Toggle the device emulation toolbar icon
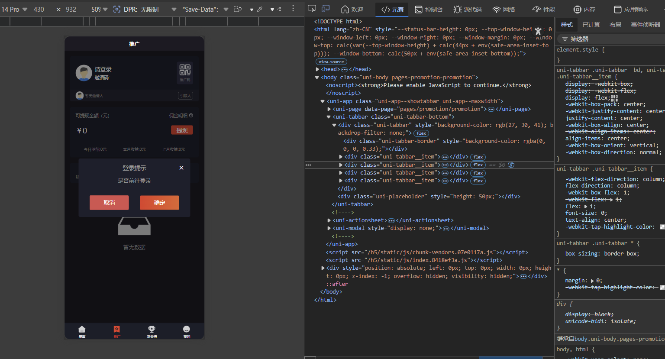Image resolution: width=665 pixels, height=359 pixels. [326, 9]
